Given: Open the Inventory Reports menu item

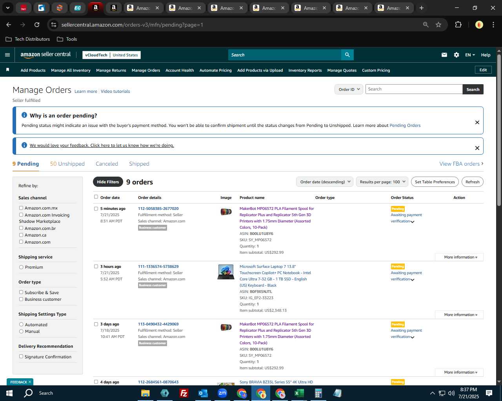Looking at the screenshot, I should (305, 70).
